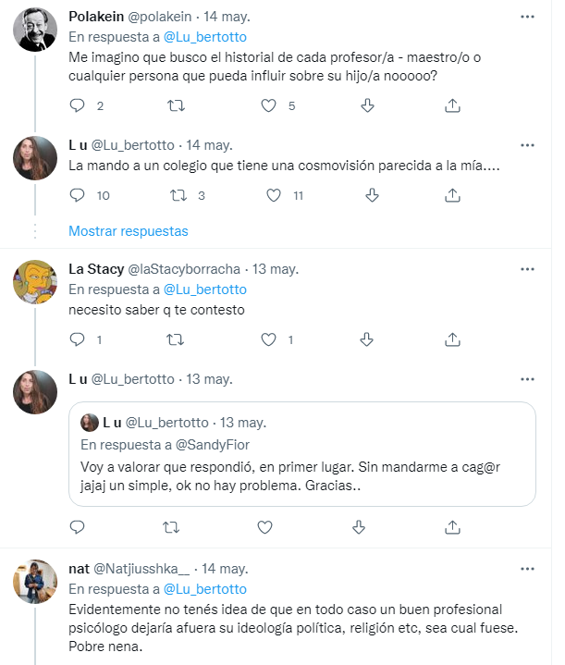
Task: Like Polakein's tweet
Action: click(269, 106)
